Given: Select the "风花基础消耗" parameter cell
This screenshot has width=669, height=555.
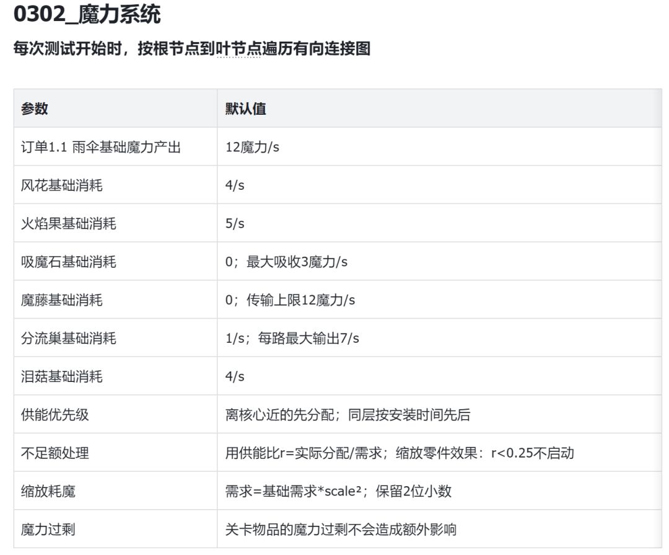Looking at the screenshot, I should coord(115,185).
